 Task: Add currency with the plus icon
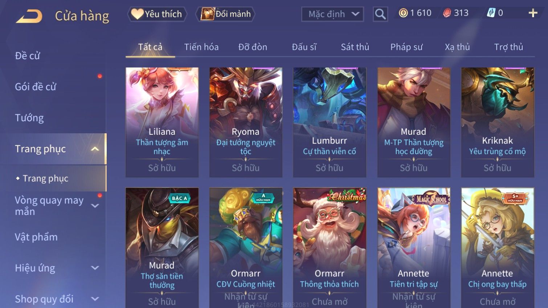532,13
